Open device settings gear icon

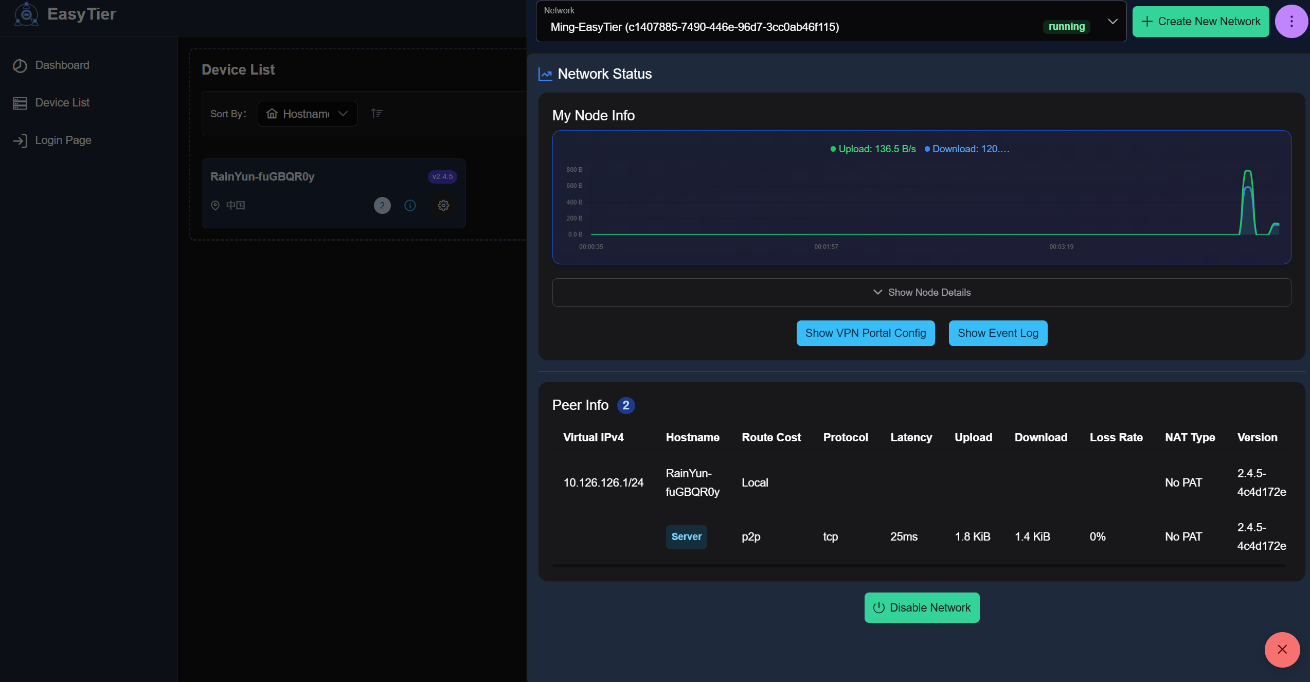443,206
